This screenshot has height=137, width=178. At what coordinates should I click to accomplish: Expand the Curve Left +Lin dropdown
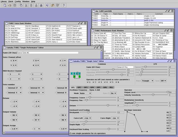coord(88,118)
